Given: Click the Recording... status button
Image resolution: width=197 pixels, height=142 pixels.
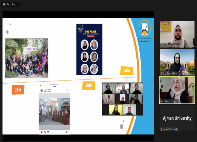Looking at the screenshot, I should 11,4.
